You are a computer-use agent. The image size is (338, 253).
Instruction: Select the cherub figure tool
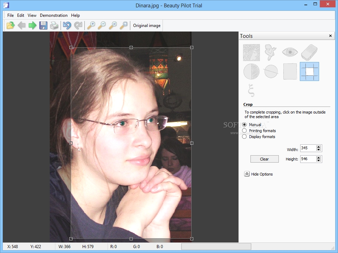[270, 53]
